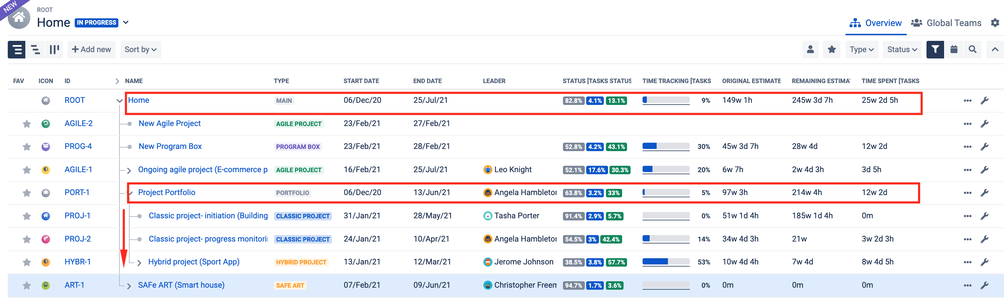
Task: Favorite the ART-1 row star
Action: 26,286
